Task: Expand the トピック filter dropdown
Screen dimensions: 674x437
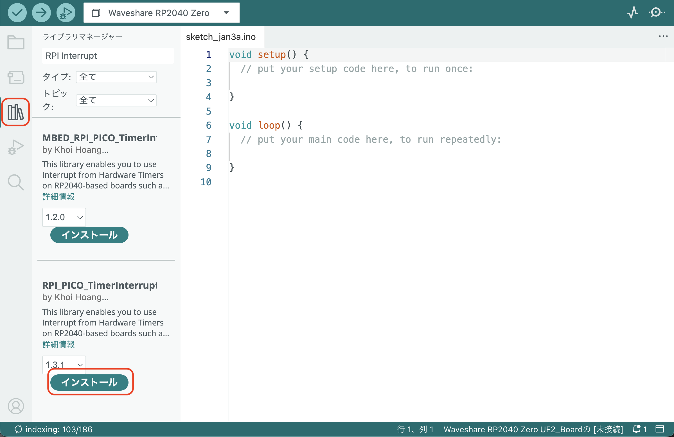Action: 116,100
